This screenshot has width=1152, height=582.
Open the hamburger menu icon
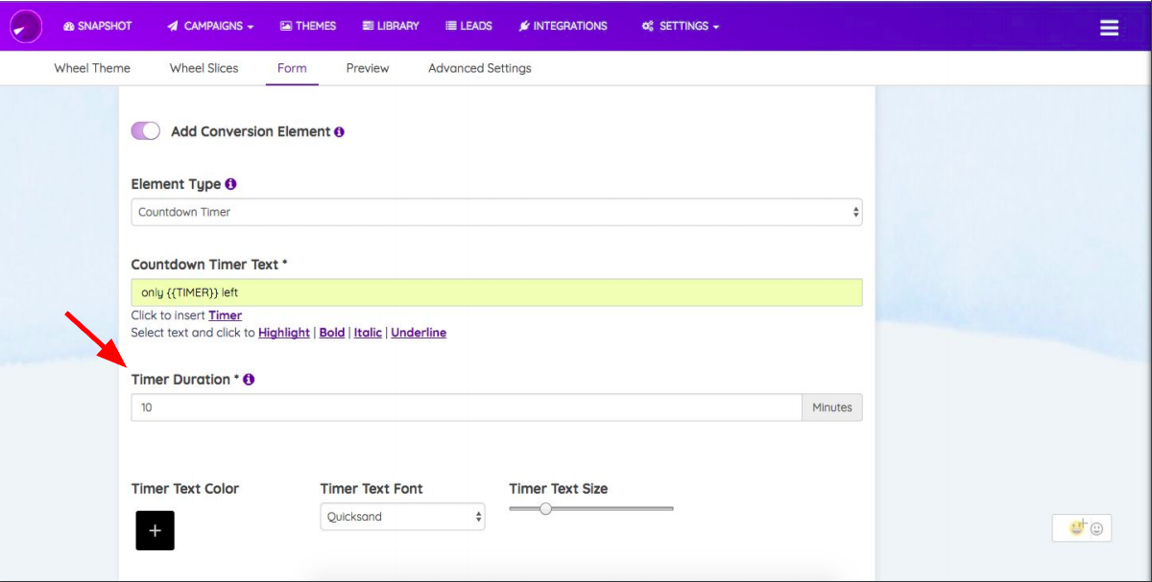1109,27
